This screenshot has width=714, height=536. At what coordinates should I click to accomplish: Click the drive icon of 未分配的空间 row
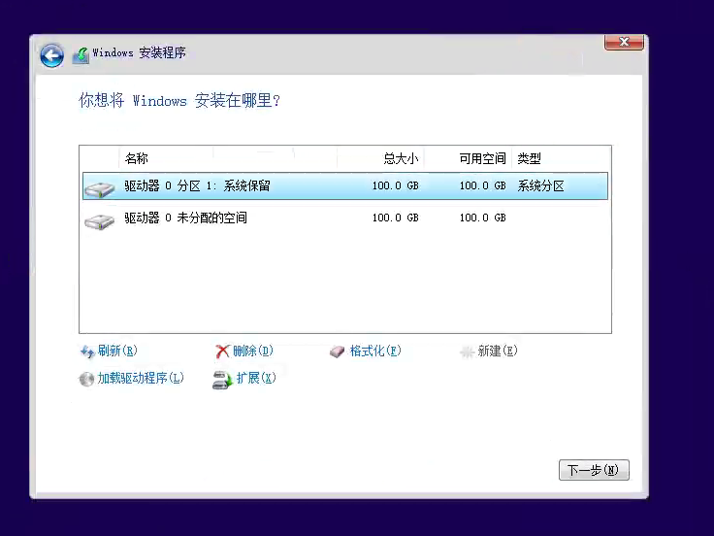(x=99, y=221)
